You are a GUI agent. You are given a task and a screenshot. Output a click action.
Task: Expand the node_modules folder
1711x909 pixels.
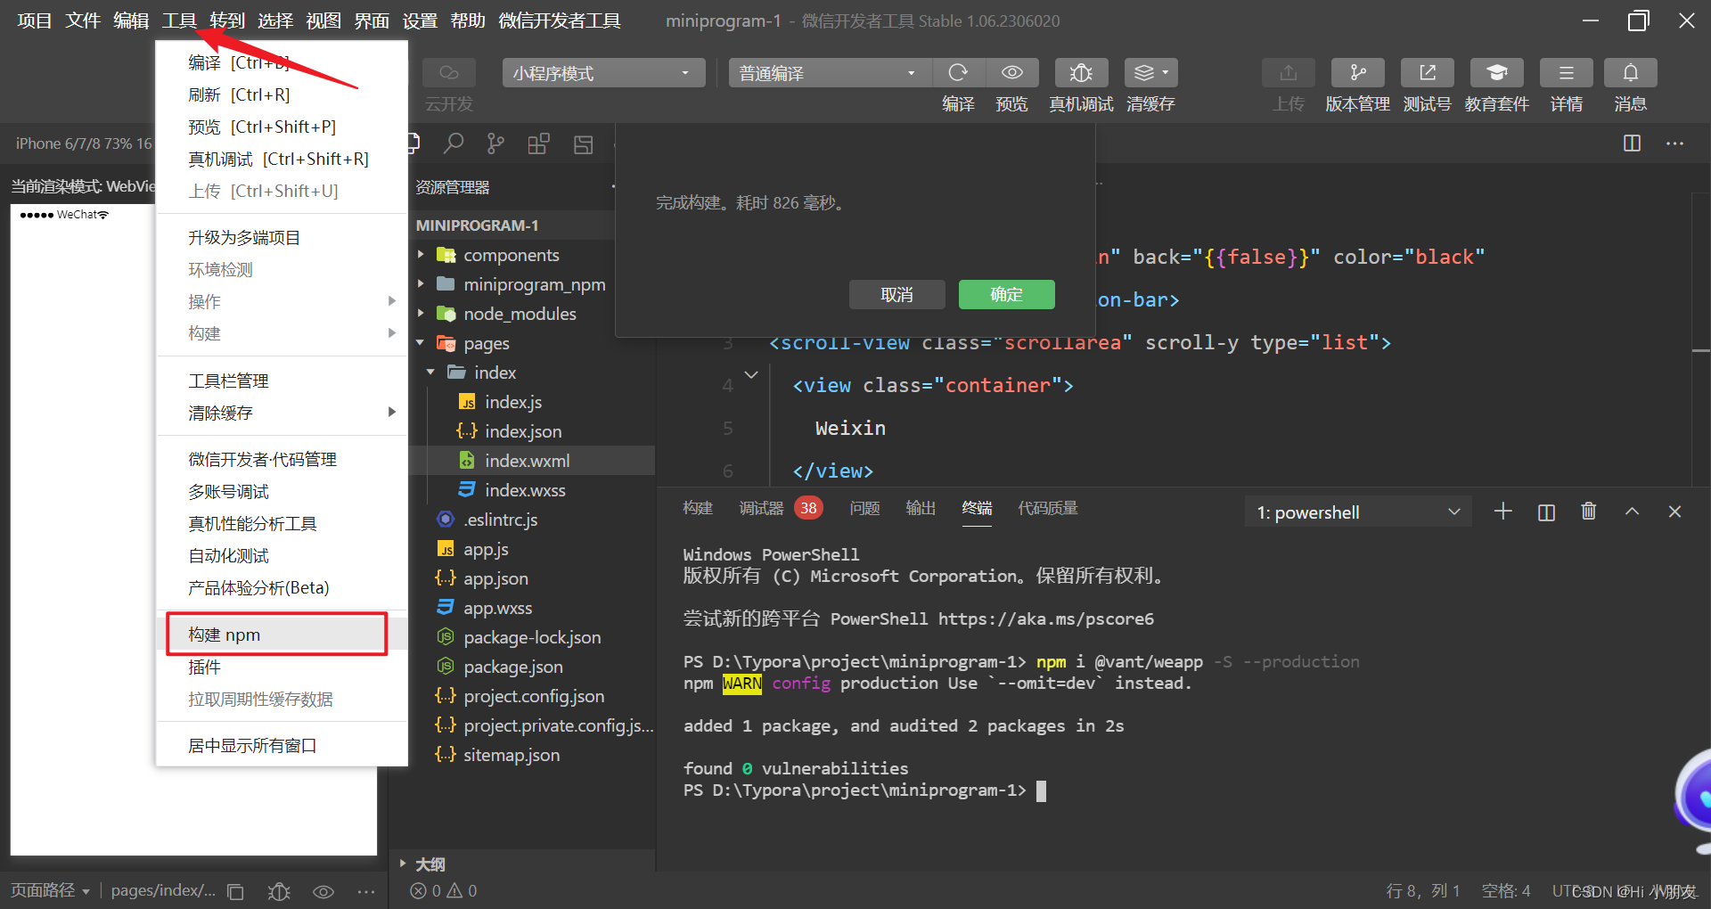[x=519, y=314]
